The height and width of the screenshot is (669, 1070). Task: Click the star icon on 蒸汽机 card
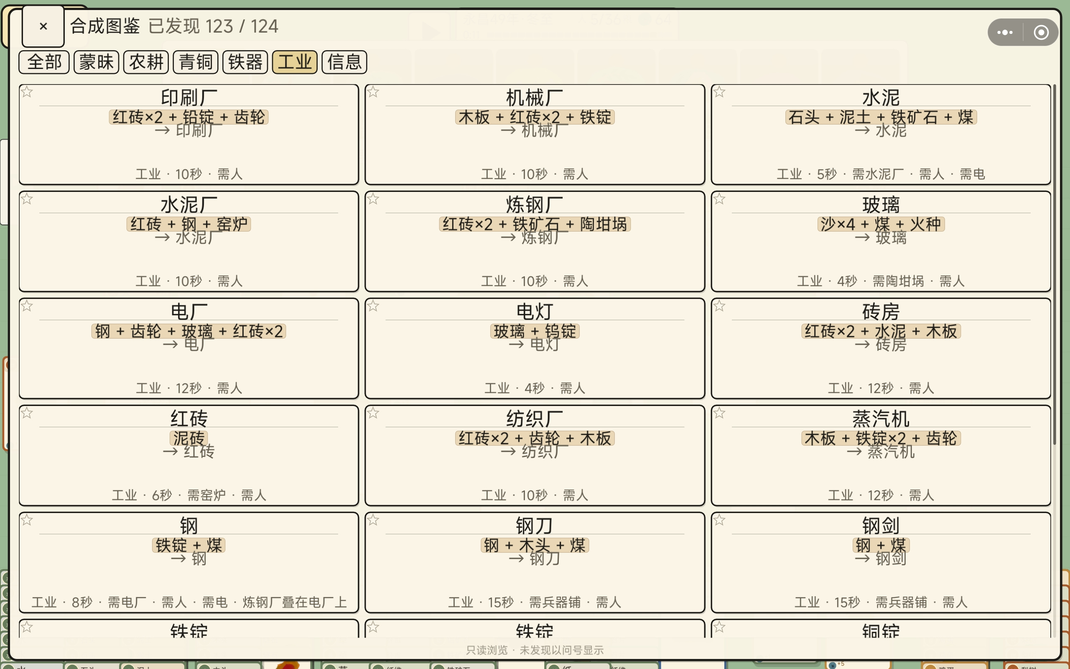pyautogui.click(x=719, y=413)
